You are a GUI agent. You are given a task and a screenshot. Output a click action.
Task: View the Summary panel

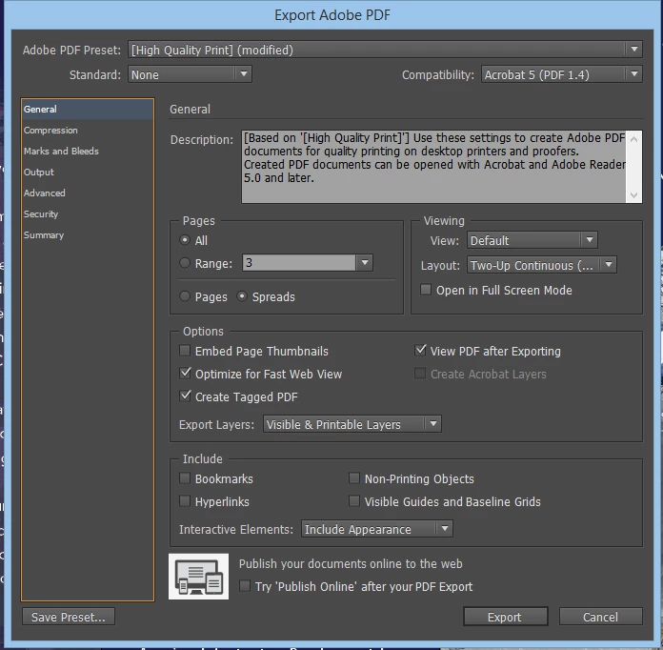point(88,234)
